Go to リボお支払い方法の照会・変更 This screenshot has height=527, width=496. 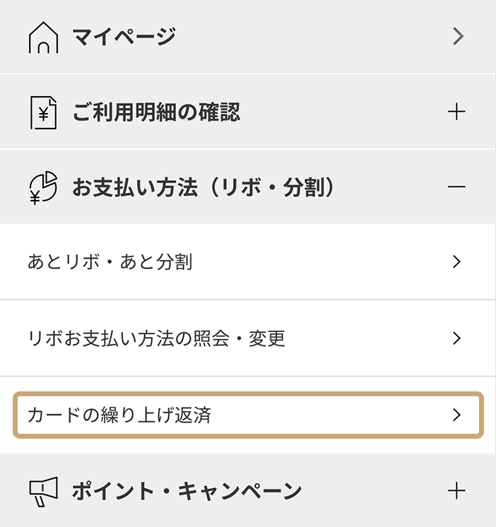pos(156,338)
